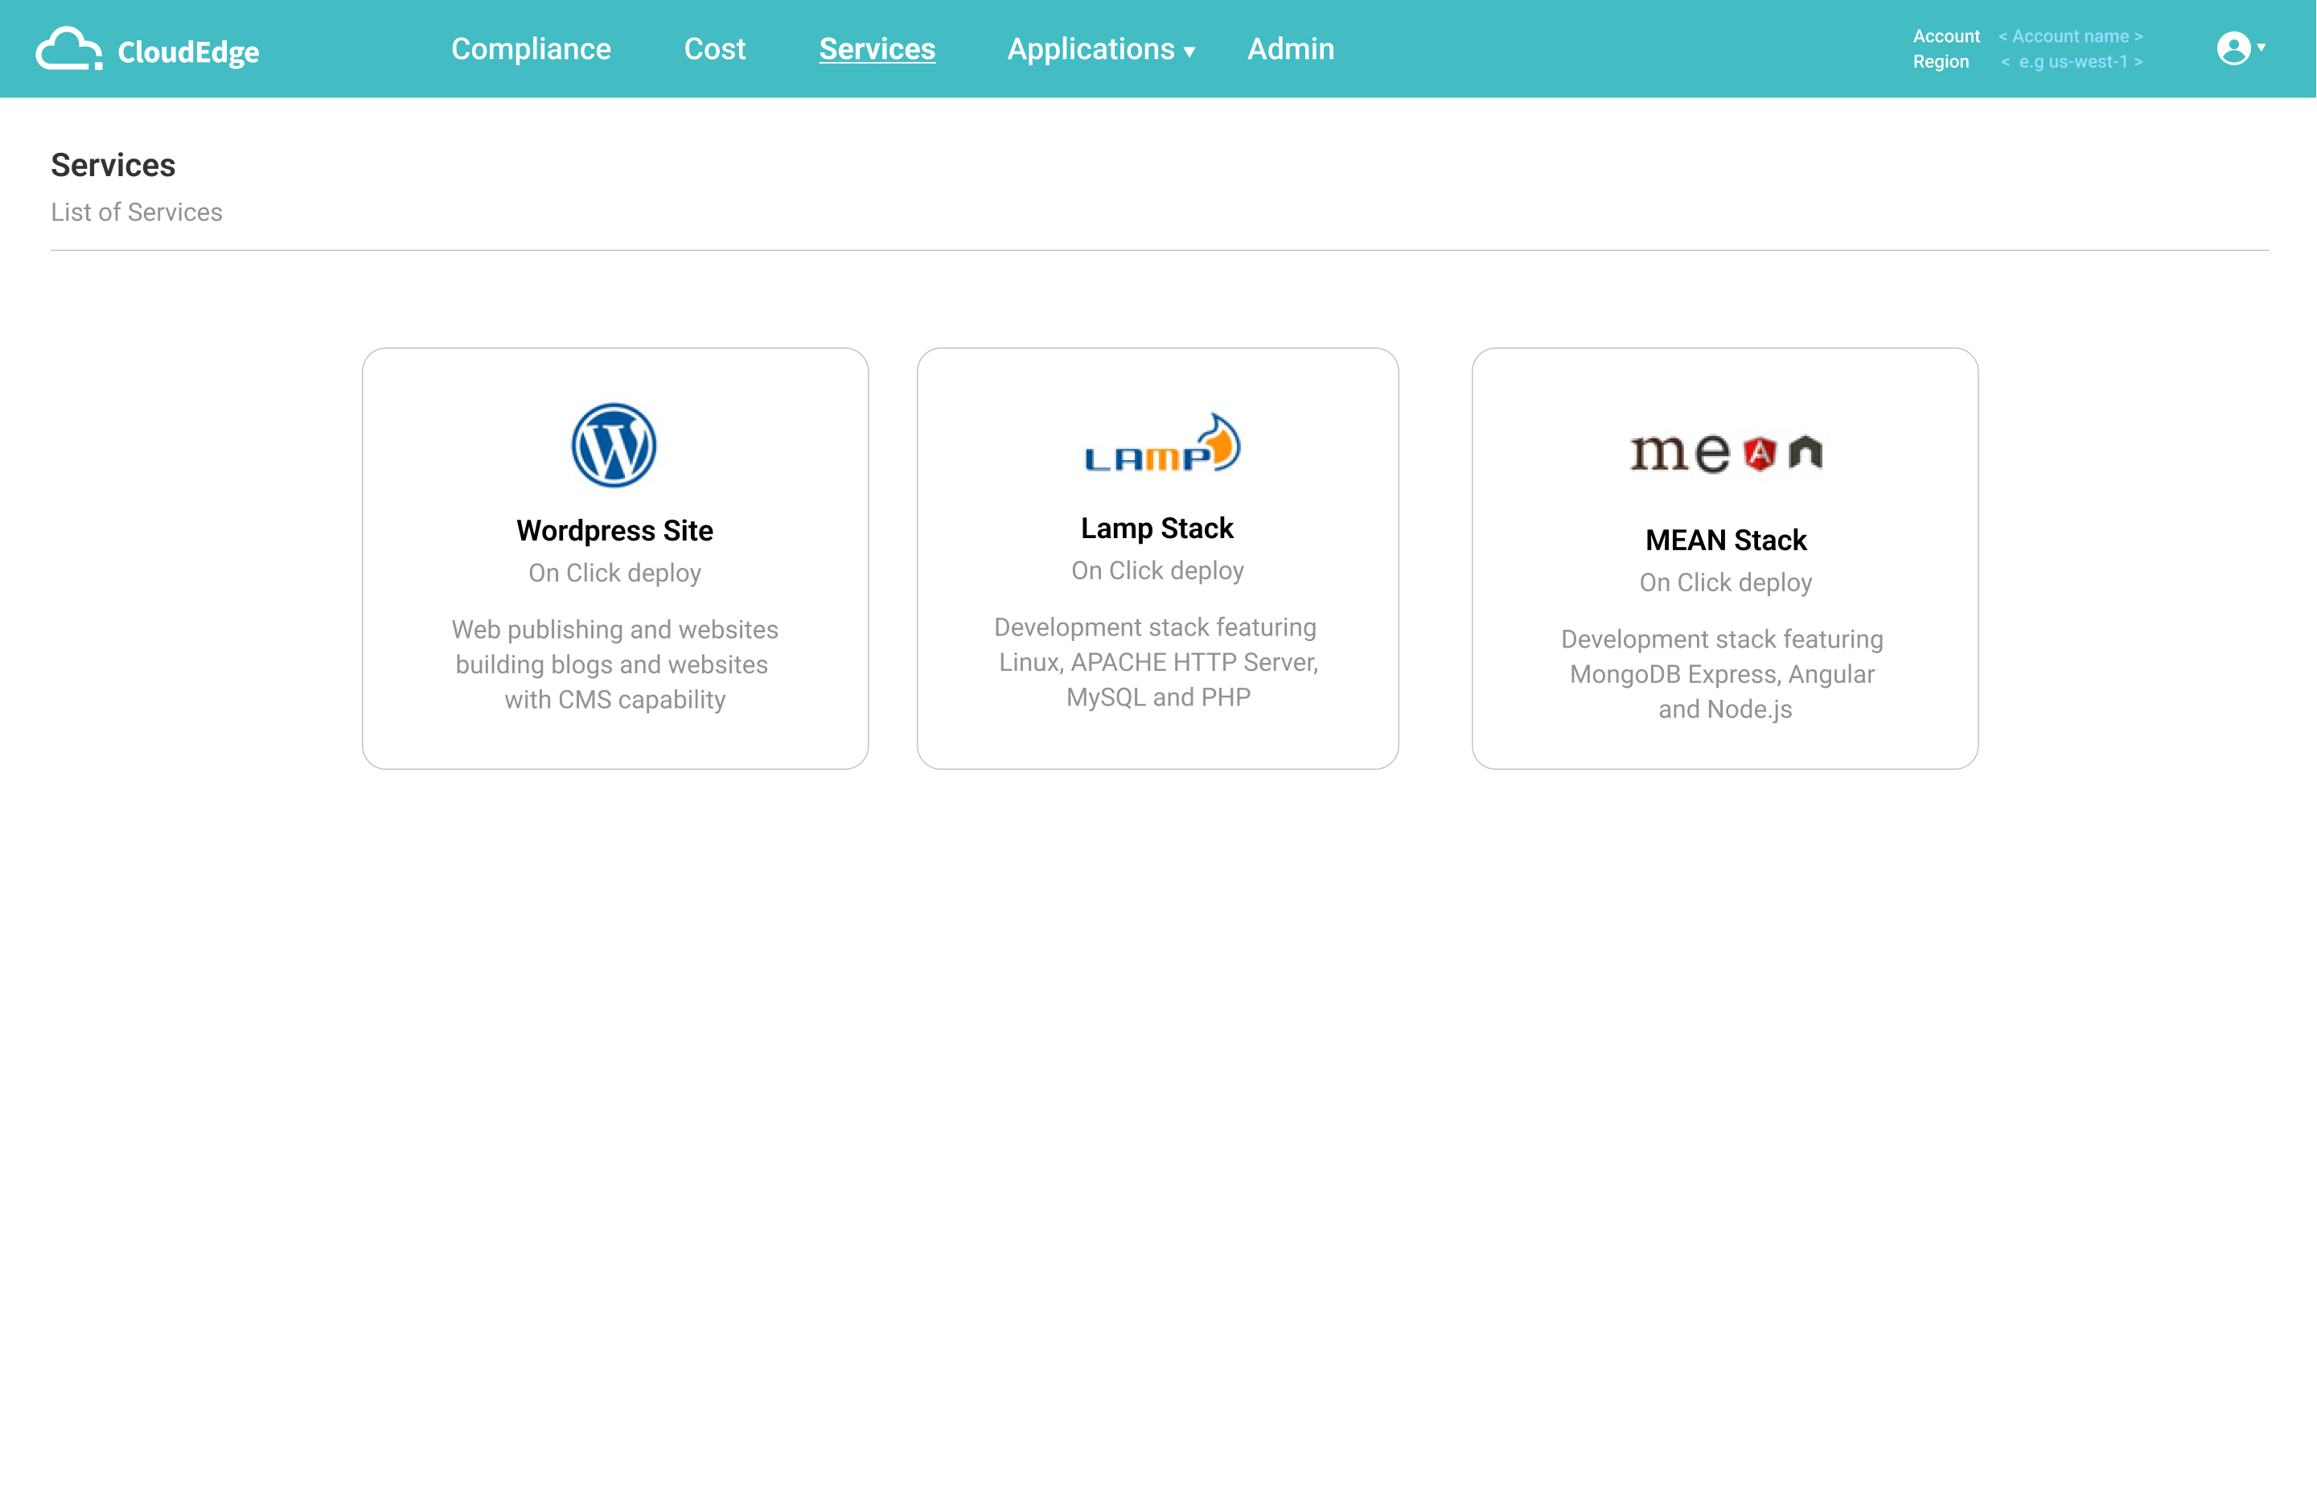Image resolution: width=2317 pixels, height=1509 pixels.
Task: Click the Account name placeholder selector
Action: (x=2071, y=36)
